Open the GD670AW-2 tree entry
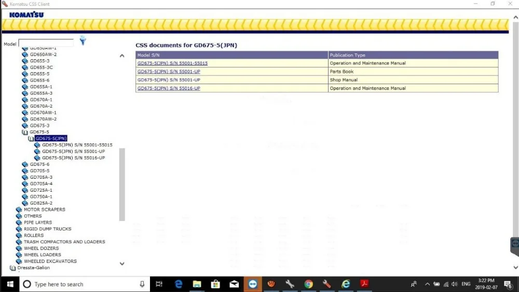 pos(43,119)
